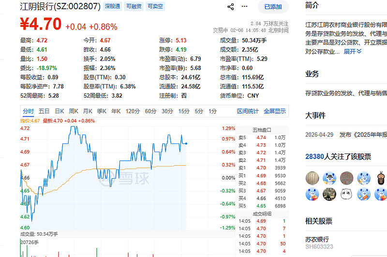Open the landscape photo follower avatar
Viewport: 387px width, 257px height.
(x=329, y=194)
